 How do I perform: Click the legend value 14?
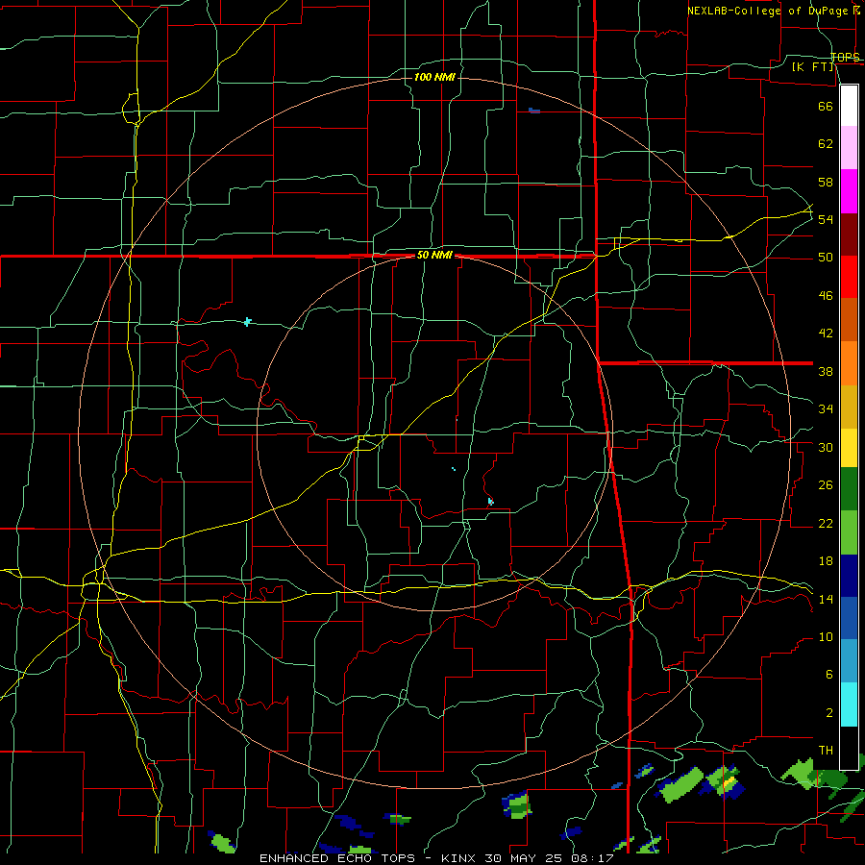tap(826, 599)
